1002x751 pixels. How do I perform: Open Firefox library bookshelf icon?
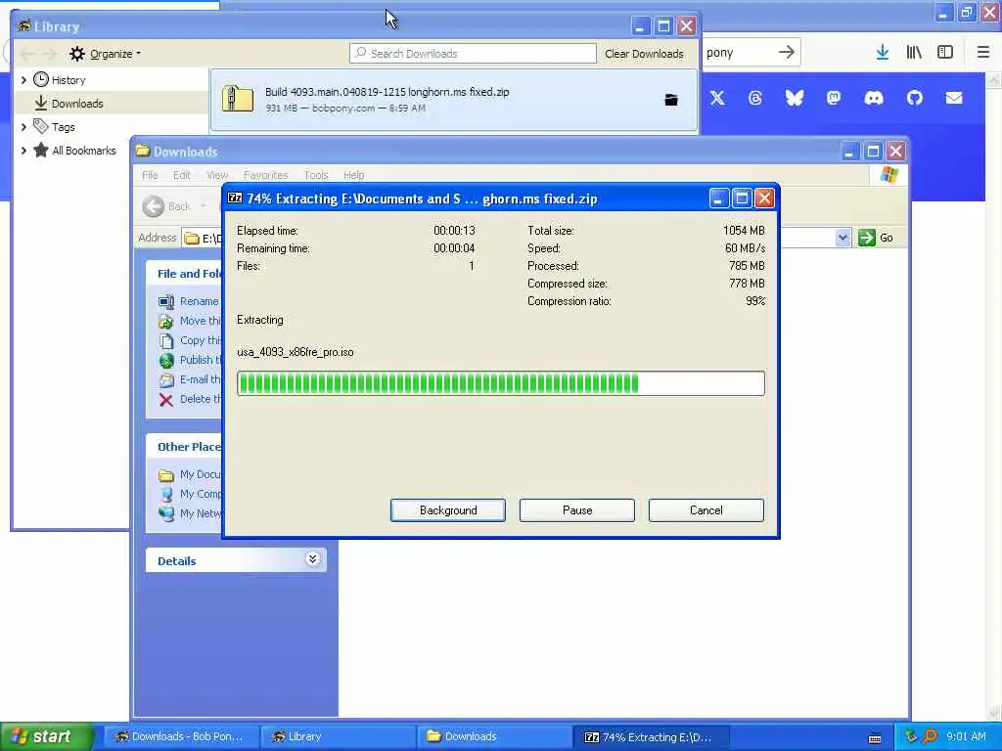point(914,53)
